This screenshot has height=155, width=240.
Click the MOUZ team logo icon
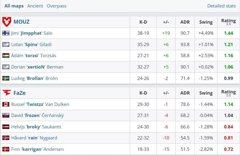click(7, 22)
